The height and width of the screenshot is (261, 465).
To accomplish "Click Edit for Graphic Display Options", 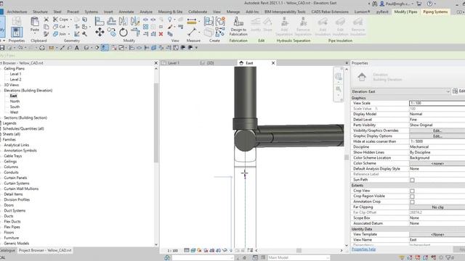I will [437, 136].
